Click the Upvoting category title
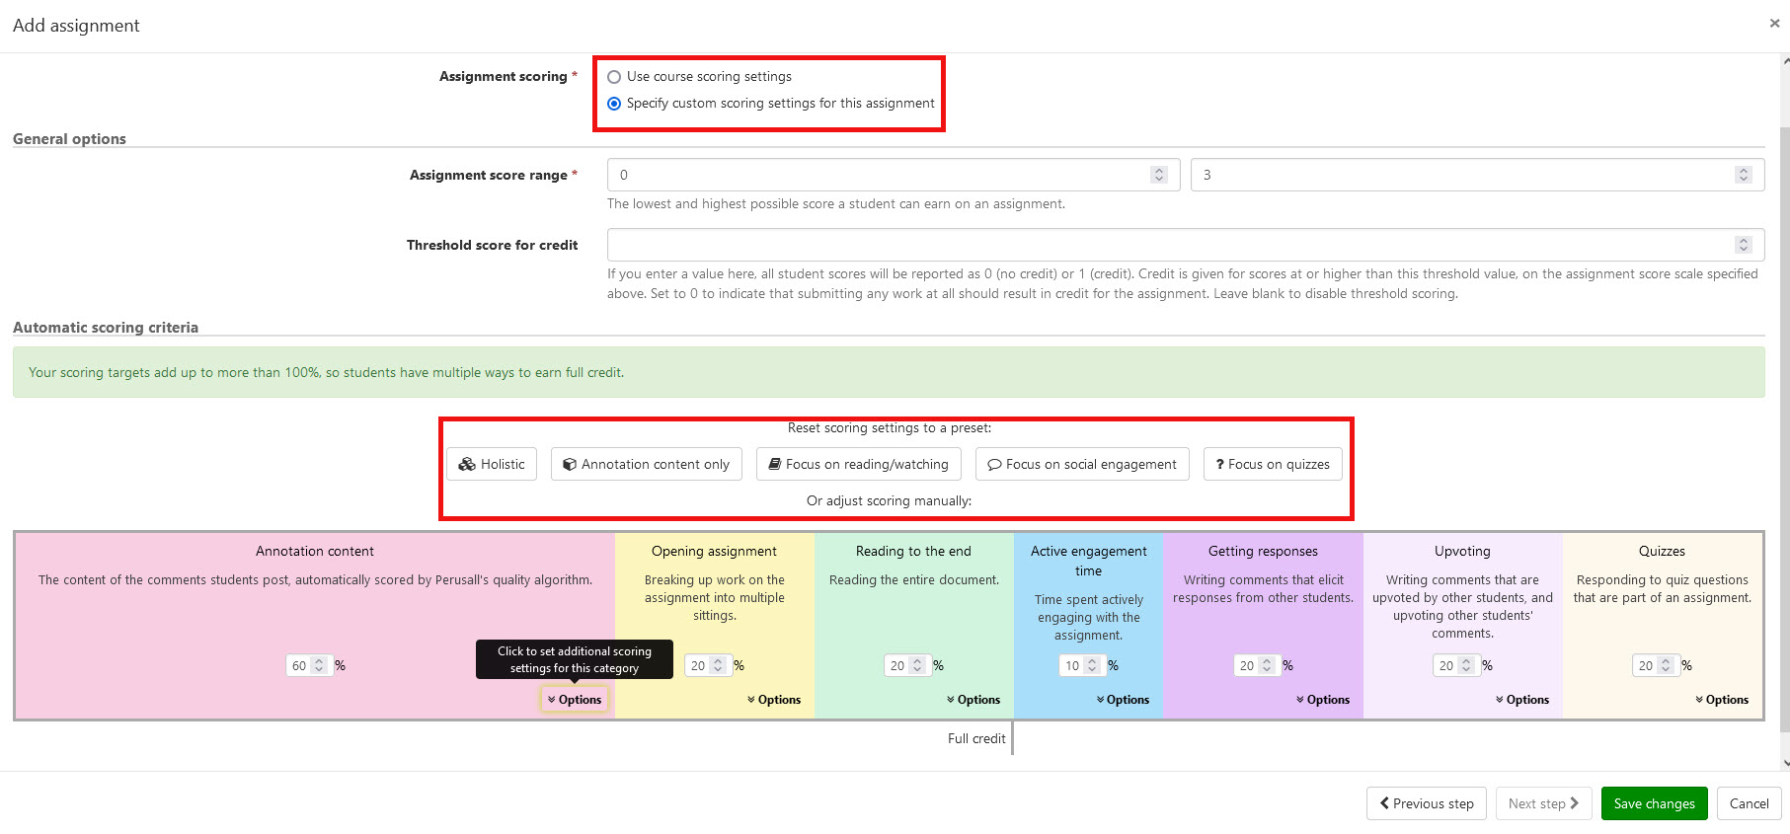Viewport: 1790px width, 834px height. (1462, 552)
